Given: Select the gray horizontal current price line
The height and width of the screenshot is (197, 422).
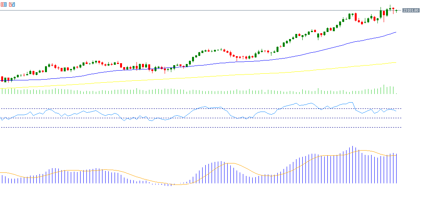Looking at the screenshot, I should coord(196,10).
